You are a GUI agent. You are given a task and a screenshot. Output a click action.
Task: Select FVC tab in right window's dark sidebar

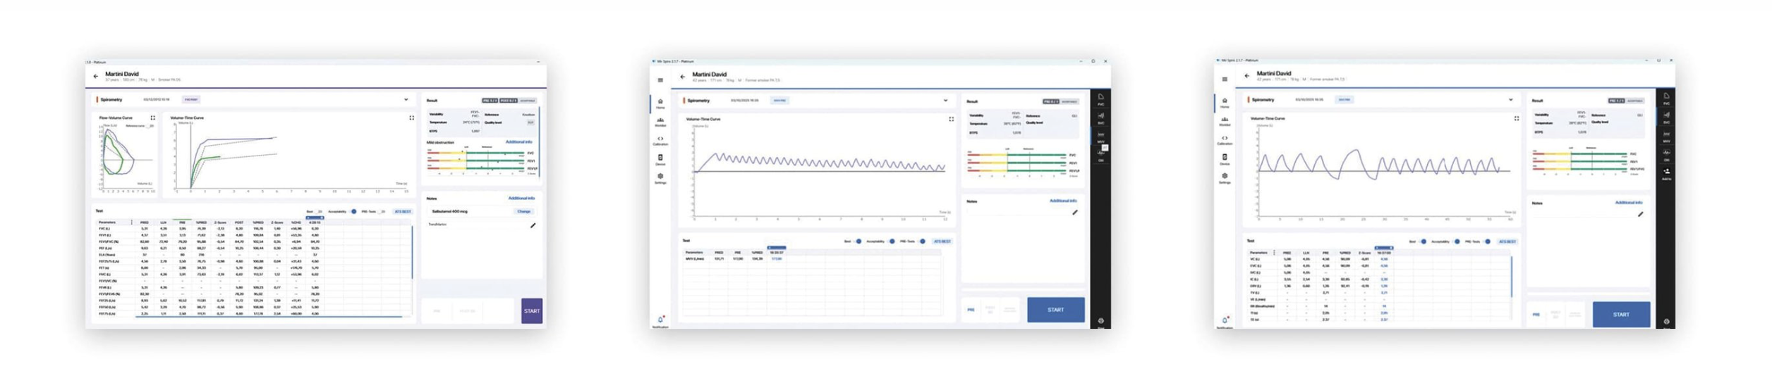pos(1666,99)
